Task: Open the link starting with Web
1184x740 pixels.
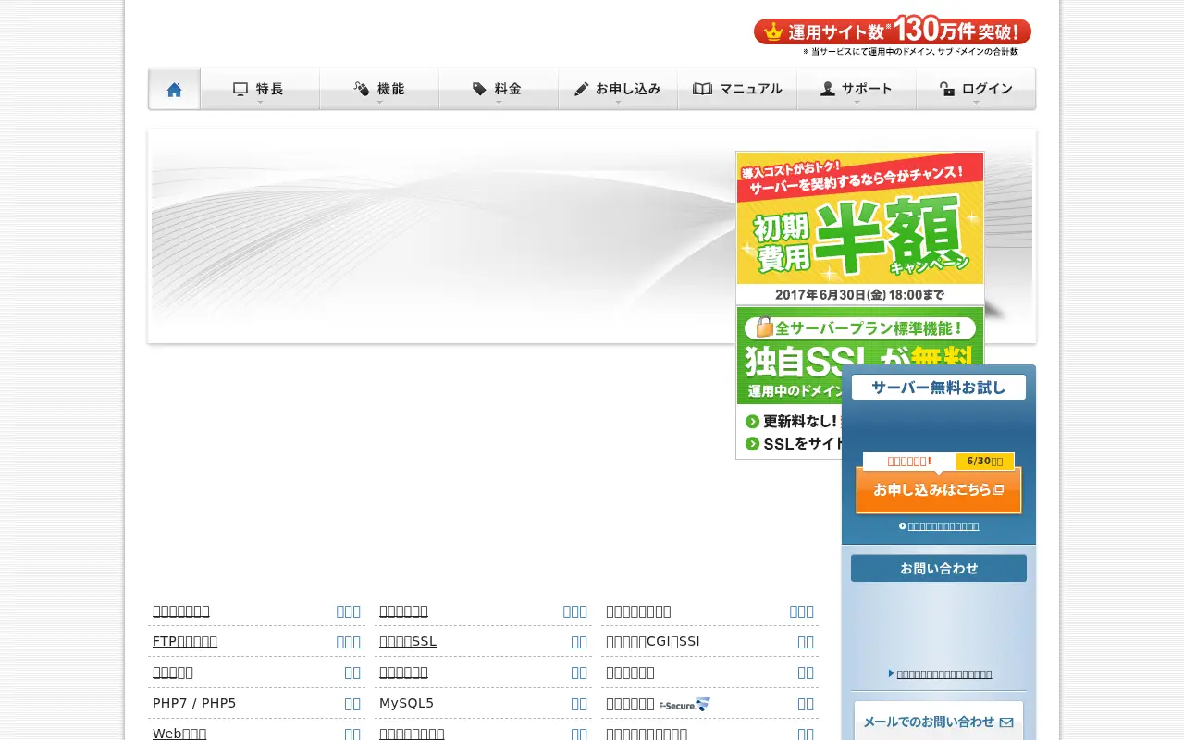Action: point(179,734)
